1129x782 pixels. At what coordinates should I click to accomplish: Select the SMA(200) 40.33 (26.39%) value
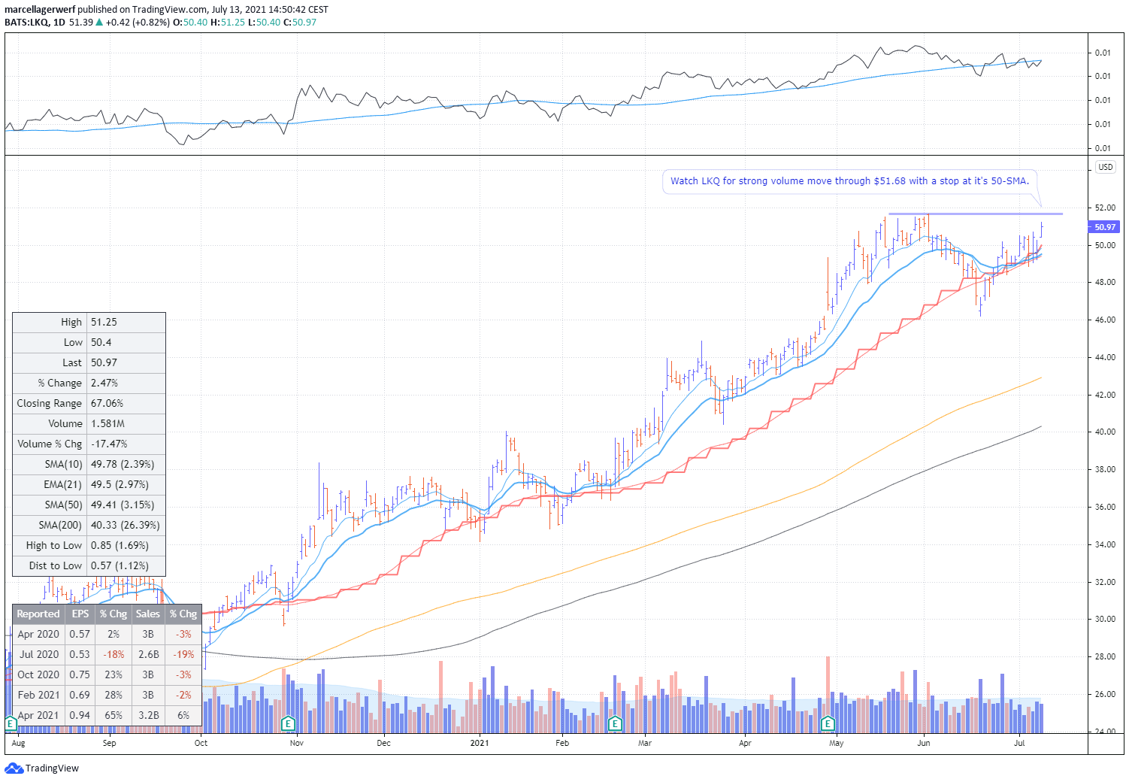pos(126,525)
